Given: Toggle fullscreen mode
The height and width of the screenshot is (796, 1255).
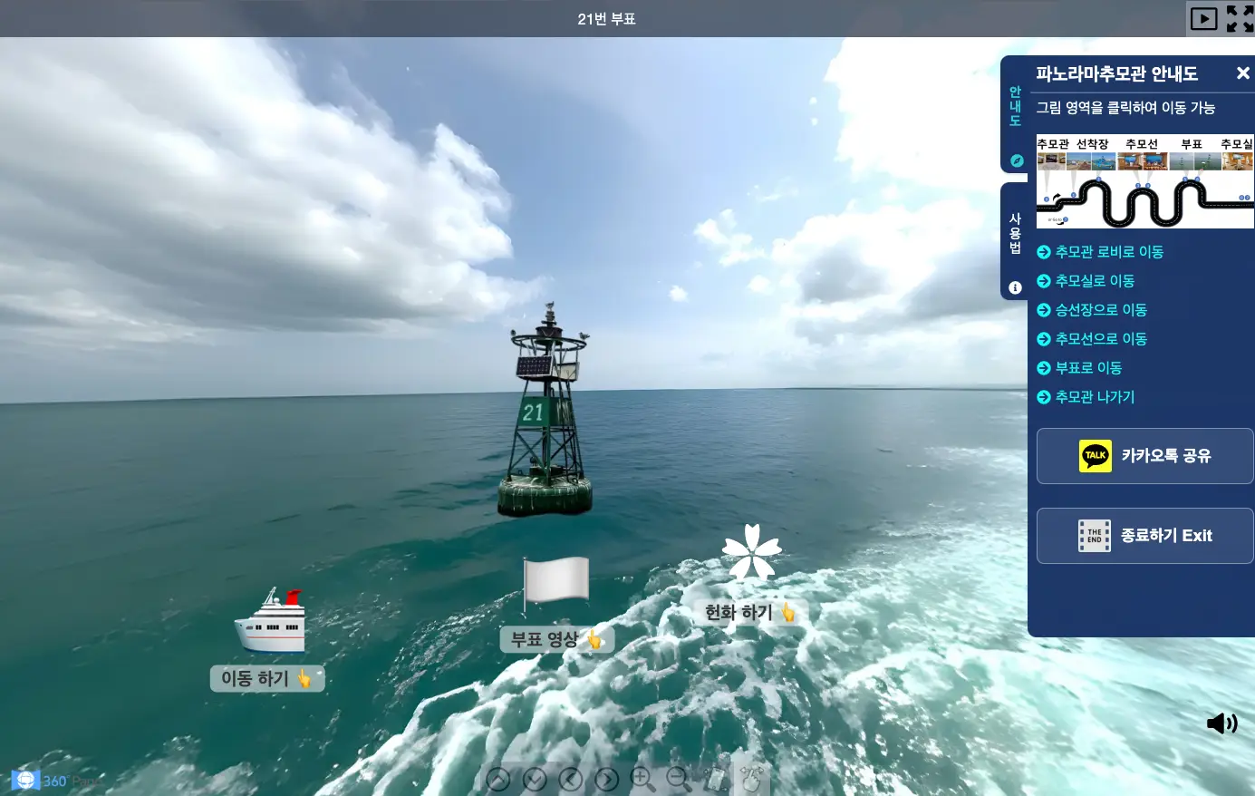Looking at the screenshot, I should tap(1240, 18).
